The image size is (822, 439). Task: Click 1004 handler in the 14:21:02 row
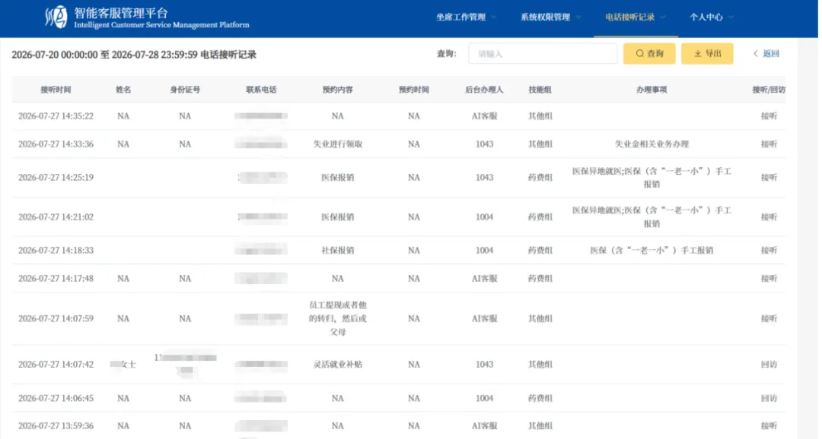[484, 216]
